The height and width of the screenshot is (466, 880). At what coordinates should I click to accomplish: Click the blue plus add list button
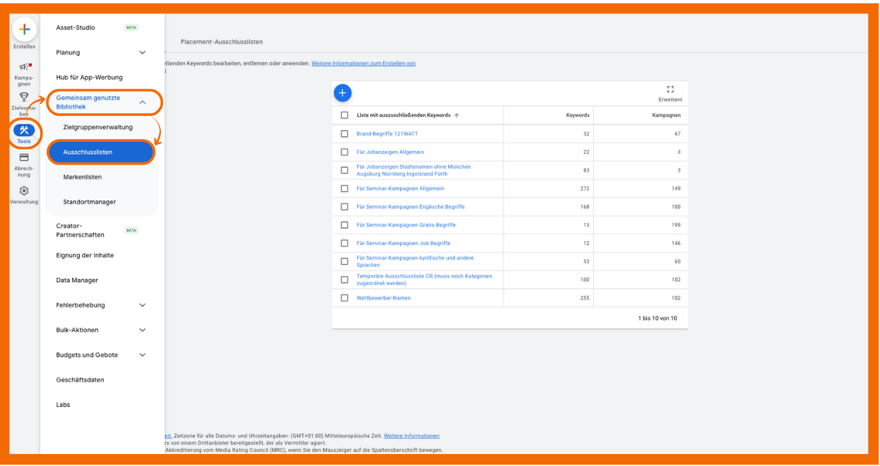[342, 93]
